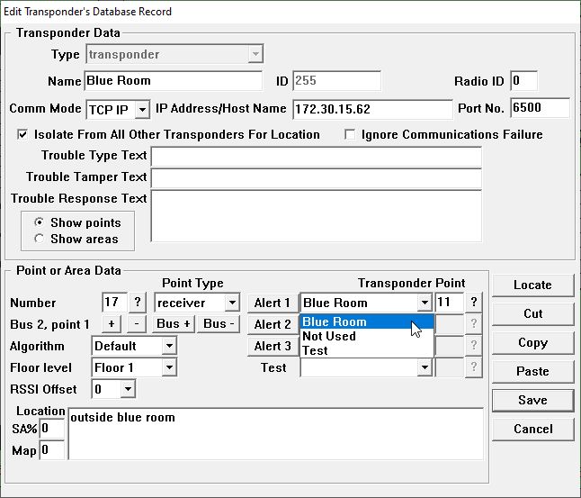The width and height of the screenshot is (581, 498).
Task: Click the Save button
Action: point(532,400)
